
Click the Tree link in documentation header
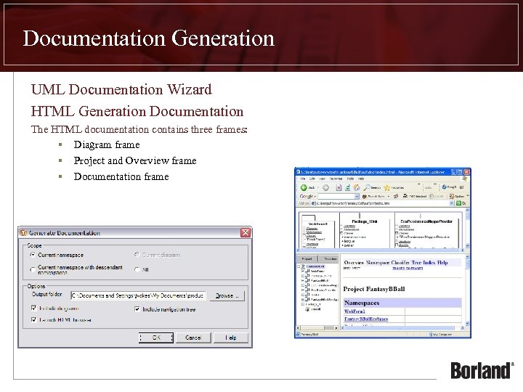[x=416, y=263]
